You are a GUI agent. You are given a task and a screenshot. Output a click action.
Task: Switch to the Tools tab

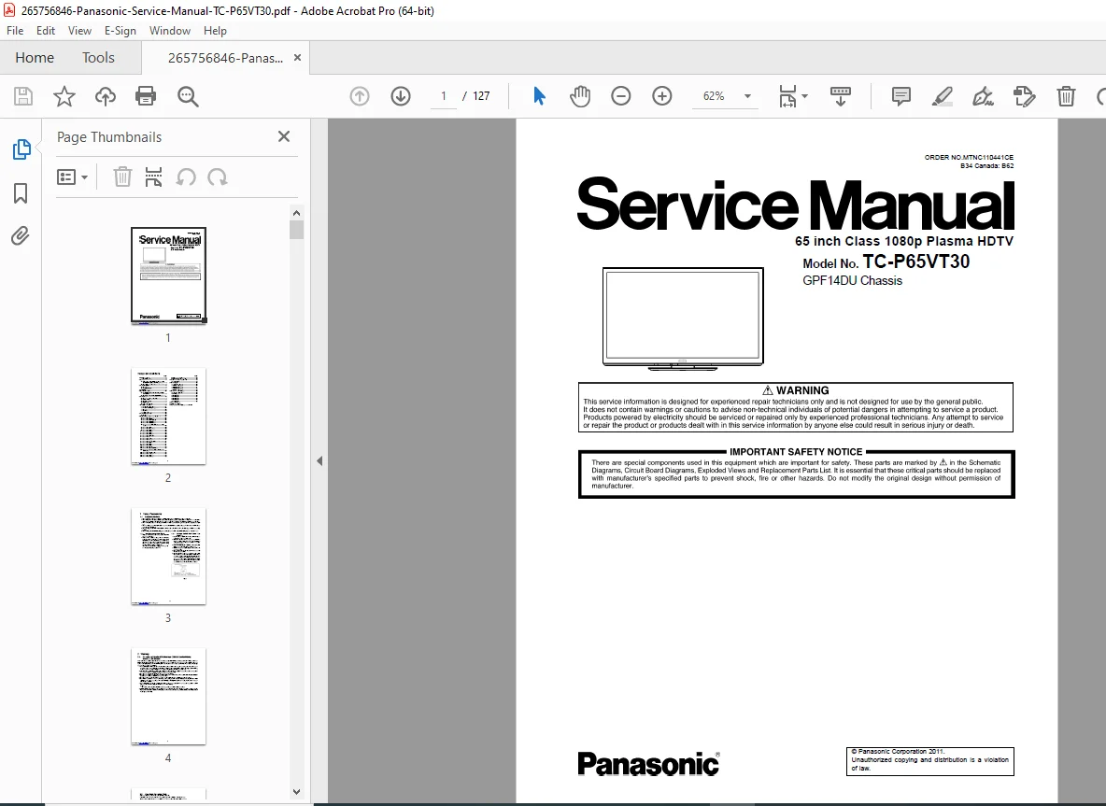[98, 58]
